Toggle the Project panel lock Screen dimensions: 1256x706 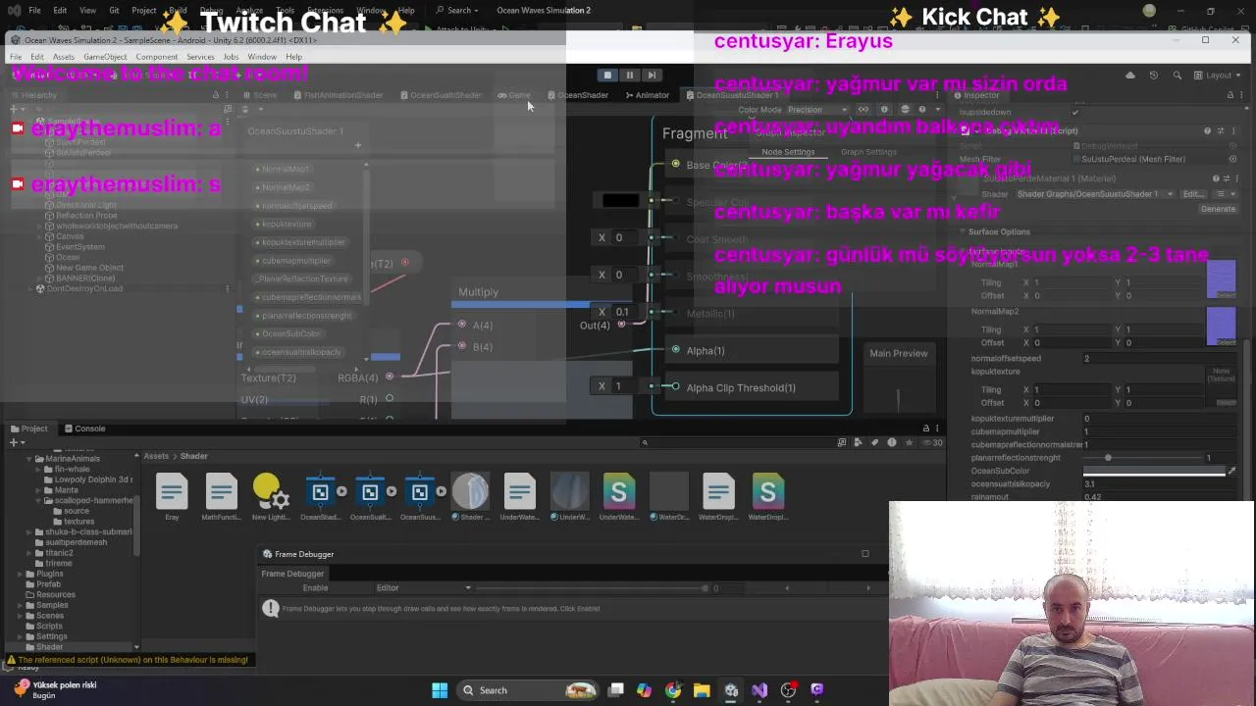coord(926,429)
